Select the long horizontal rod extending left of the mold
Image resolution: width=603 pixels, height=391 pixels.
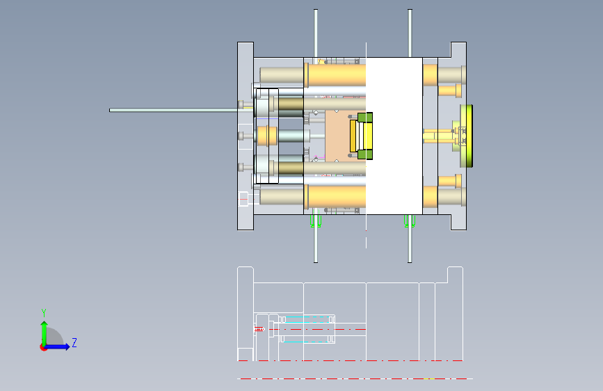point(174,111)
